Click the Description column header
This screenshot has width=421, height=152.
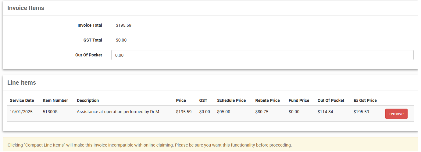pos(88,100)
